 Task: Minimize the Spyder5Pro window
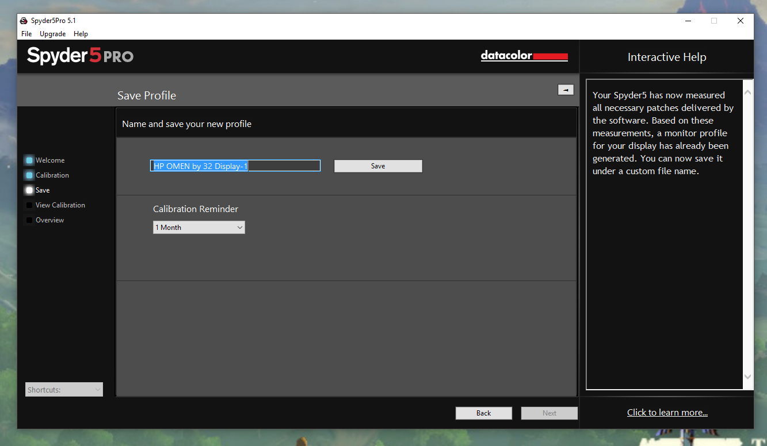[x=688, y=21]
